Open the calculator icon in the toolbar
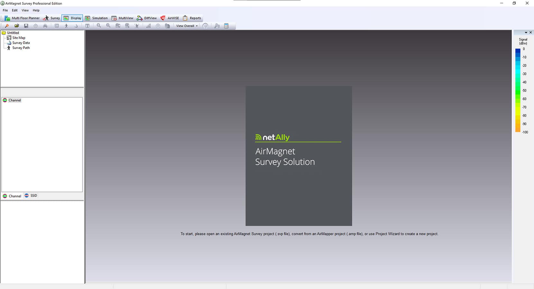Screen dimensions: 534x289 (x=226, y=26)
